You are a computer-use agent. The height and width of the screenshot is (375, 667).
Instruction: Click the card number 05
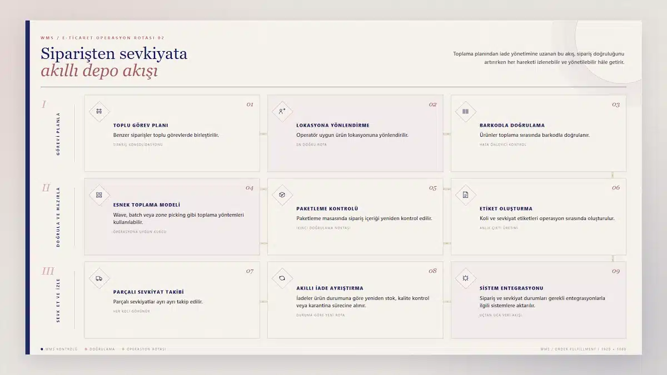coord(432,188)
